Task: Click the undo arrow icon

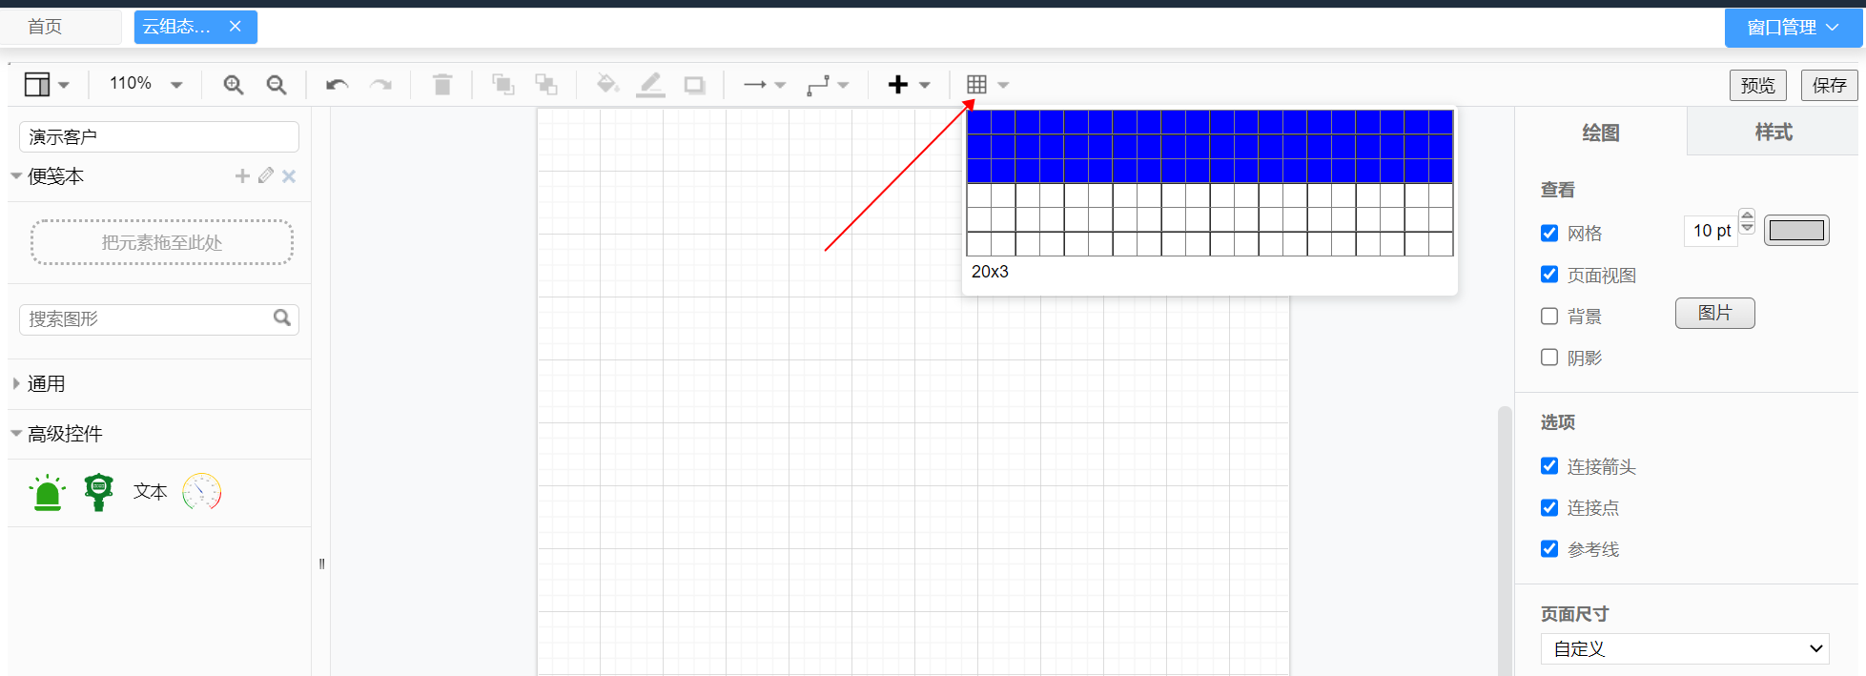Action: pyautogui.click(x=337, y=85)
